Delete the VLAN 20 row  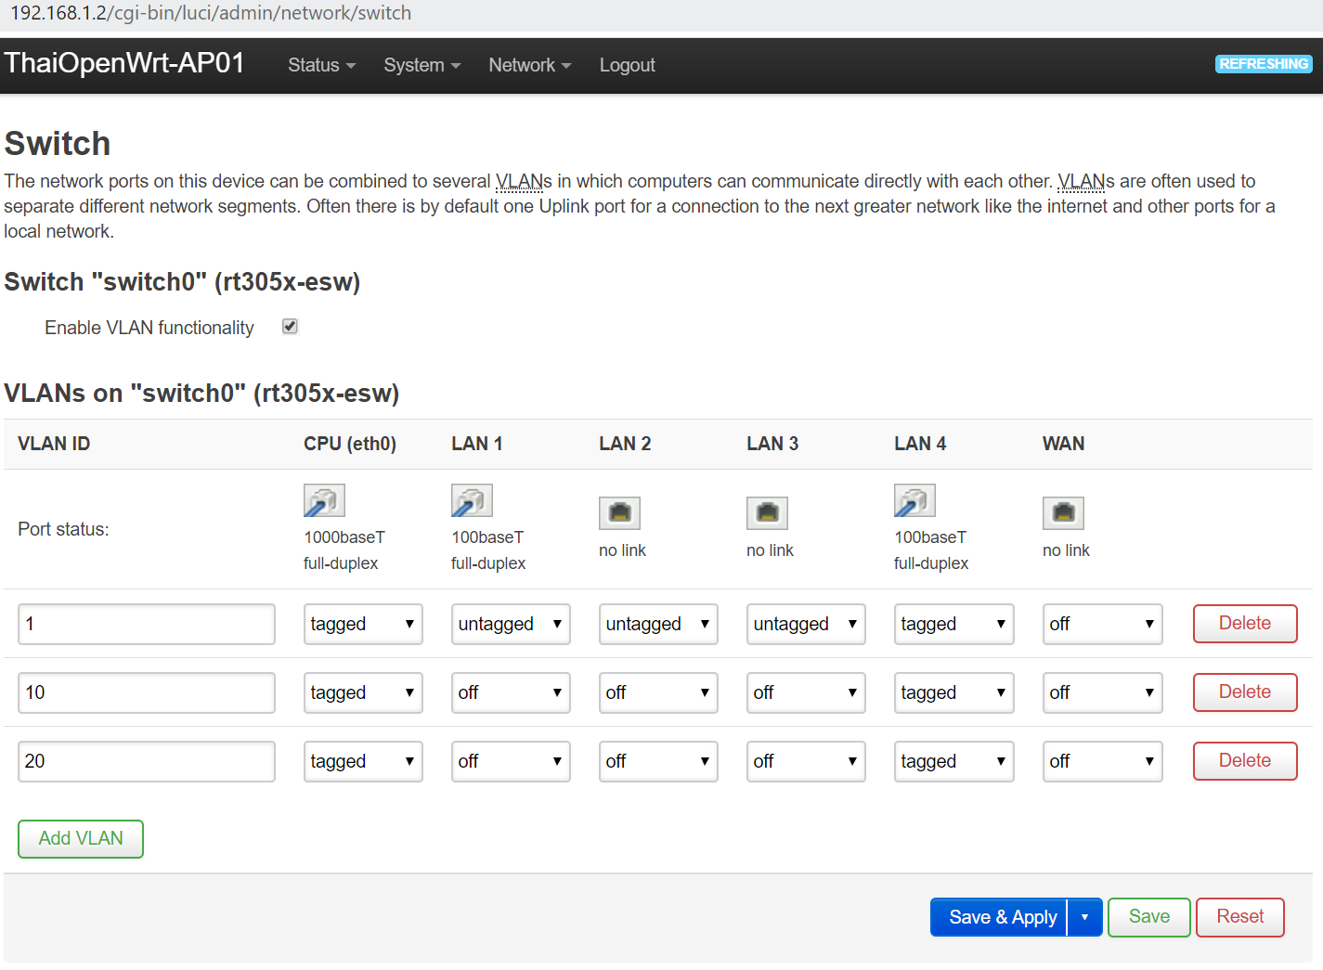click(x=1244, y=760)
